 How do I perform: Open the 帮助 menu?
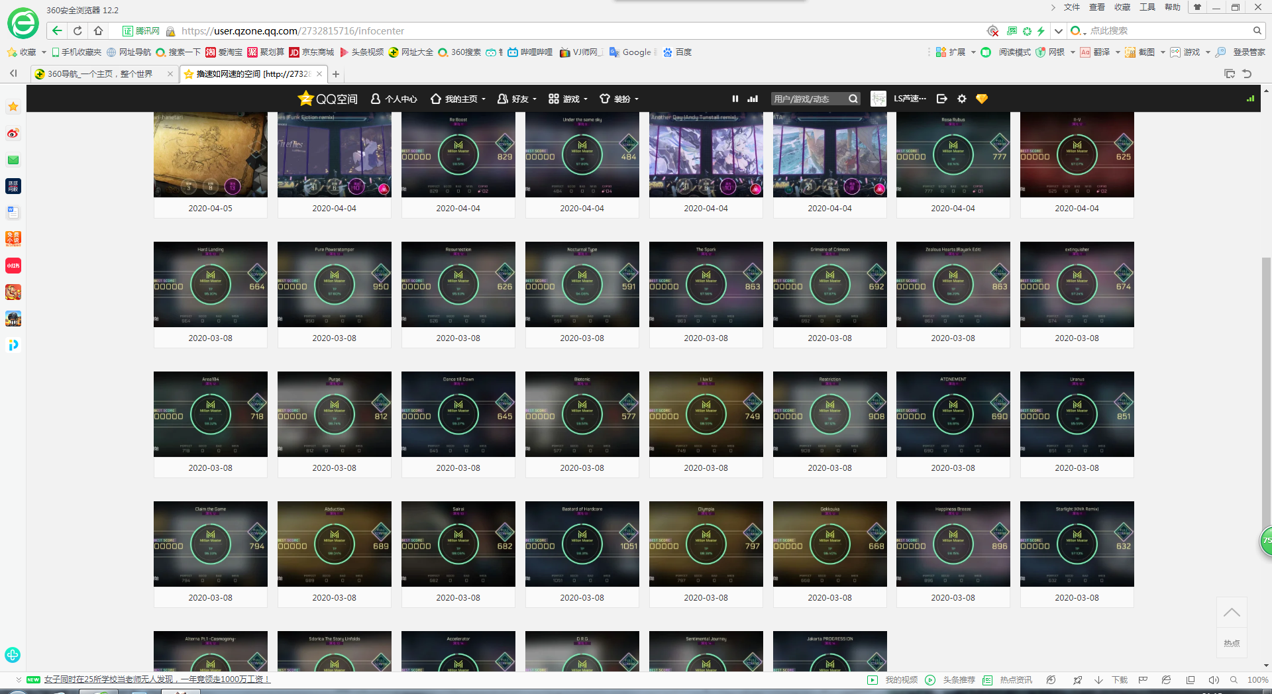[1172, 7]
